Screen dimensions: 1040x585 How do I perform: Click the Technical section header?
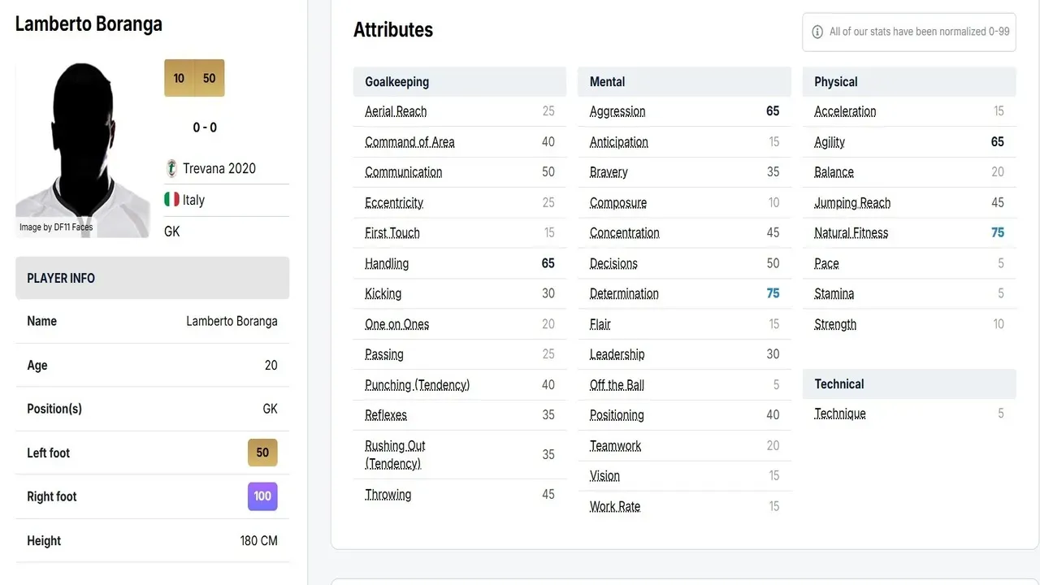click(909, 383)
